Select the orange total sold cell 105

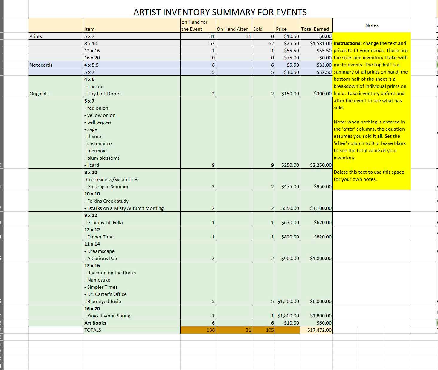point(263,330)
